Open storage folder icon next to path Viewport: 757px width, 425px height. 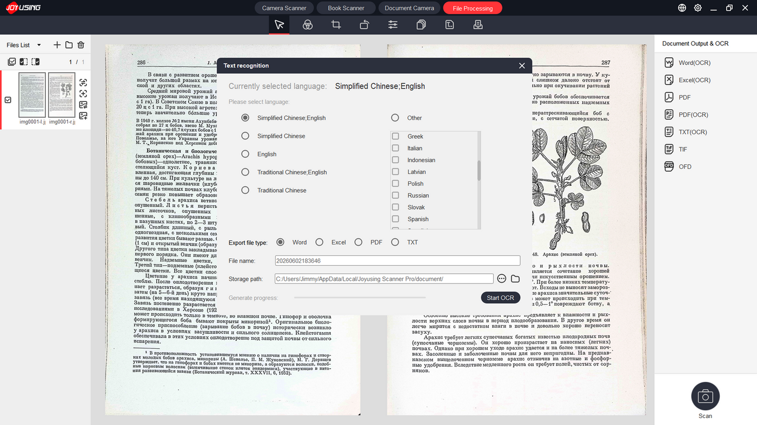pyautogui.click(x=515, y=279)
